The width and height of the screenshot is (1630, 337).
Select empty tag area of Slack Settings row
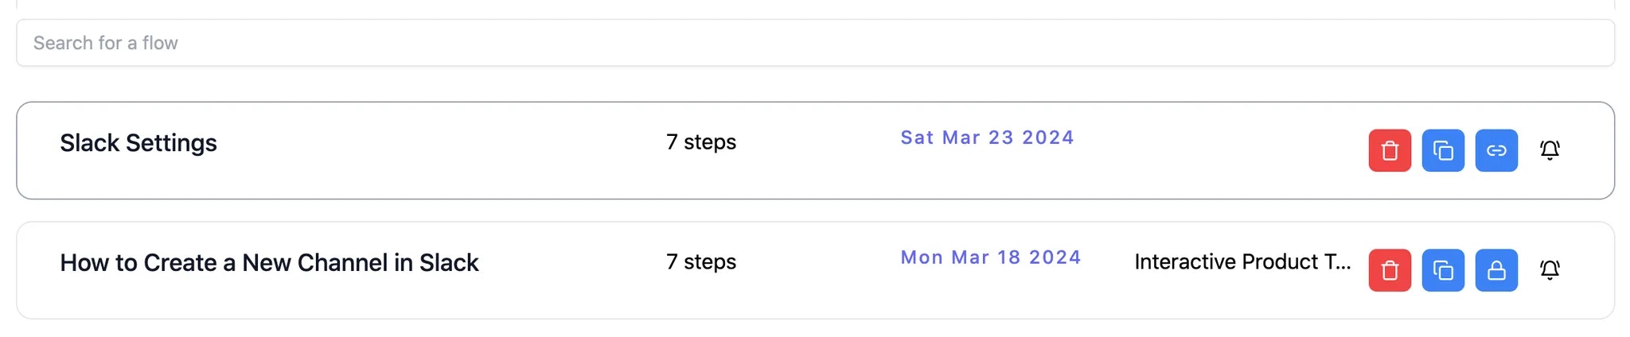(x=1242, y=150)
